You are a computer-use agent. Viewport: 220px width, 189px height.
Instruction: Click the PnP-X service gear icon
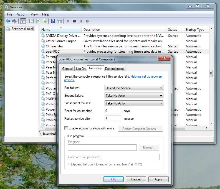[x=43, y=93]
